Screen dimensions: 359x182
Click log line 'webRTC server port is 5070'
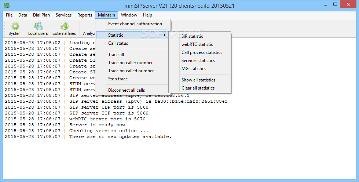pyautogui.click(x=75, y=119)
